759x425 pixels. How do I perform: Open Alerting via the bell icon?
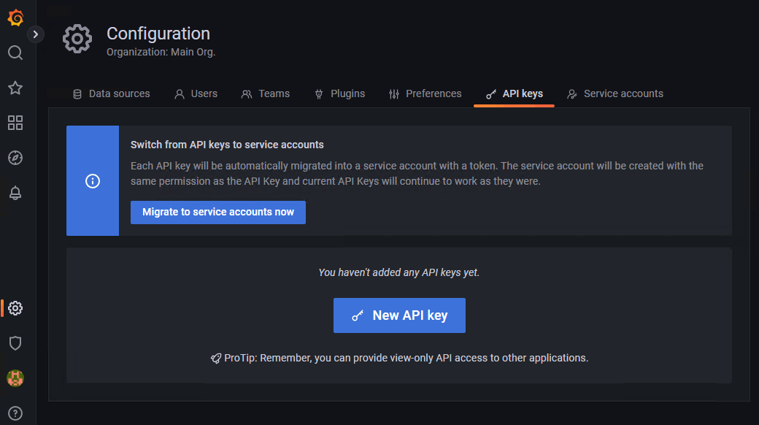(x=15, y=193)
